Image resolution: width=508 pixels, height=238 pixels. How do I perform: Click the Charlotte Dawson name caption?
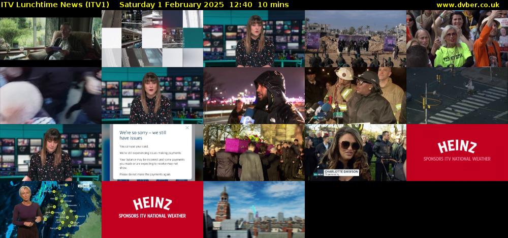click(x=341, y=171)
